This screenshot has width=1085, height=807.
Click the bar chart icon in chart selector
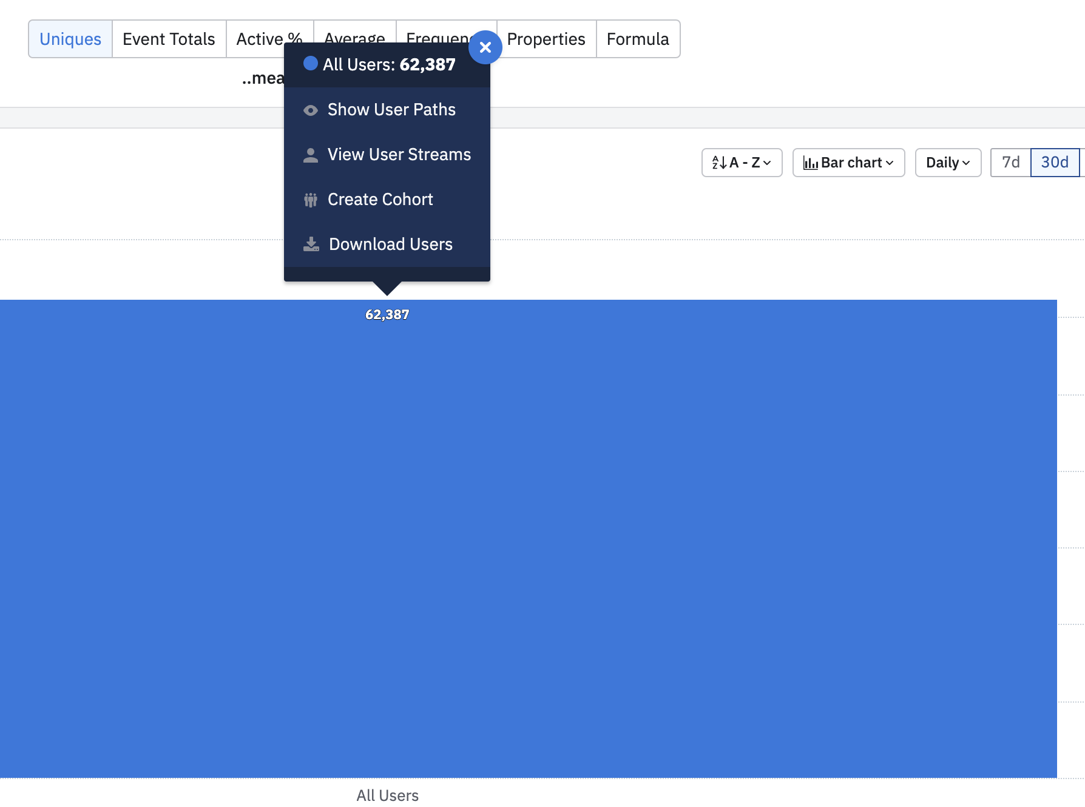coord(811,163)
